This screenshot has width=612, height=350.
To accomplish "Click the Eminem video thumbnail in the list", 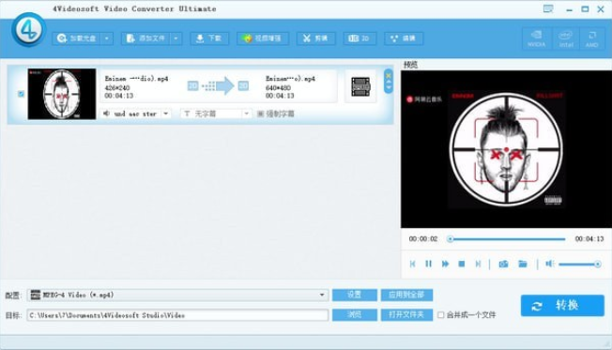I will (62, 94).
